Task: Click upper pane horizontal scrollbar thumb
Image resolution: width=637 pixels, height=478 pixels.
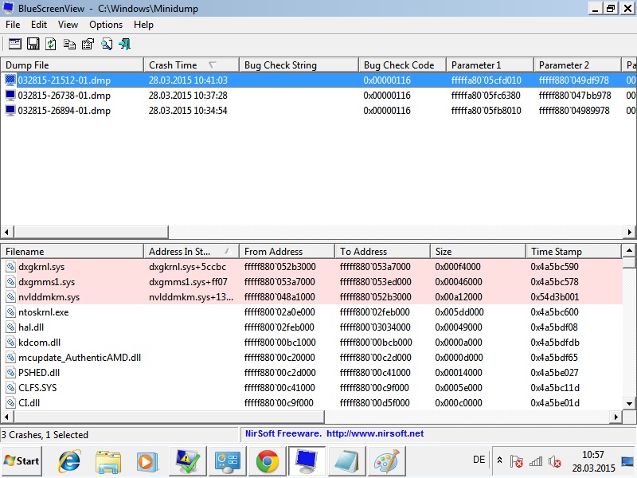Action: (x=92, y=232)
